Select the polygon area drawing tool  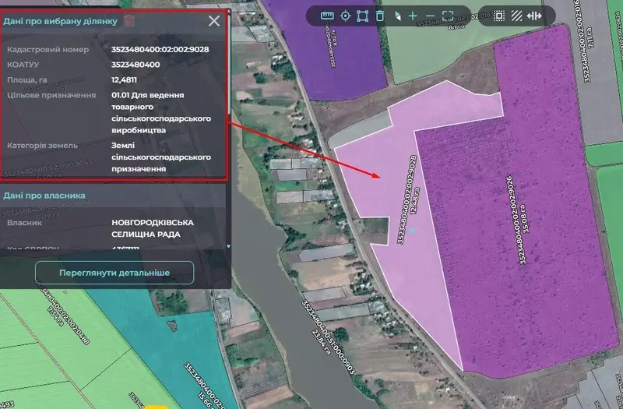tap(362, 16)
